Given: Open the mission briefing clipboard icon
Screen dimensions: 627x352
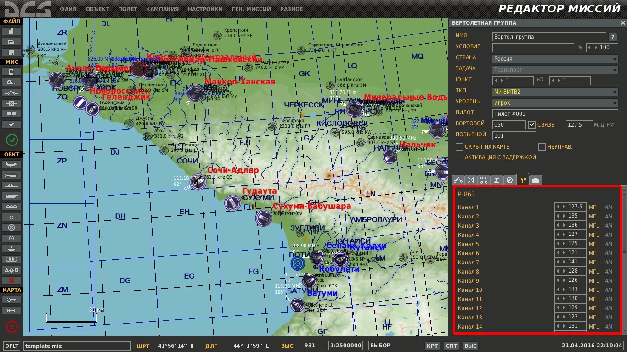Looking at the screenshot, I should coord(11,72).
